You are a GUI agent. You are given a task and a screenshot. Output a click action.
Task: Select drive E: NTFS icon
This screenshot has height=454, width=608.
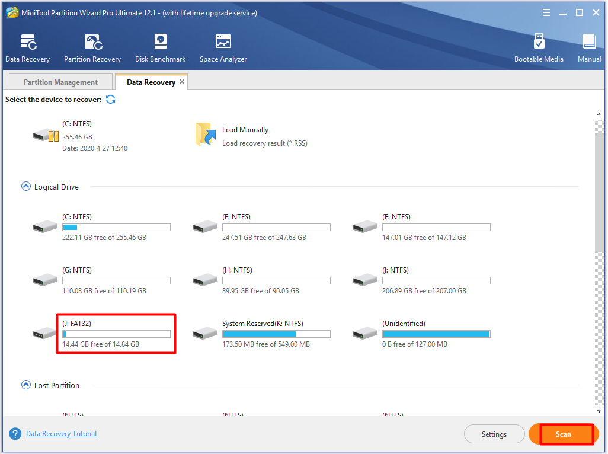click(204, 226)
